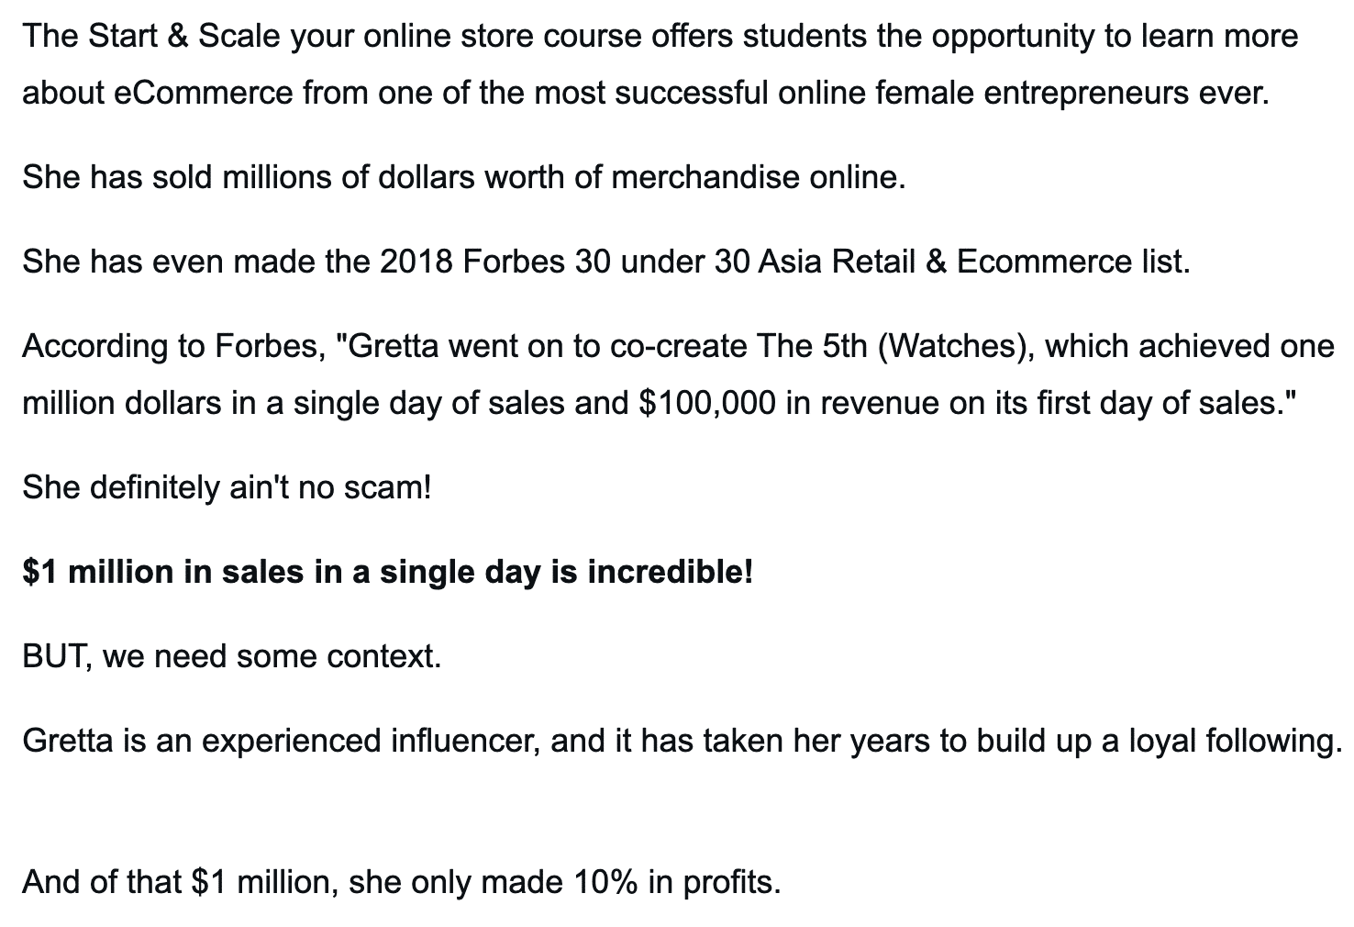Click the "$100,000" revenue figure
1354x927 pixels.
pyautogui.click(x=707, y=403)
